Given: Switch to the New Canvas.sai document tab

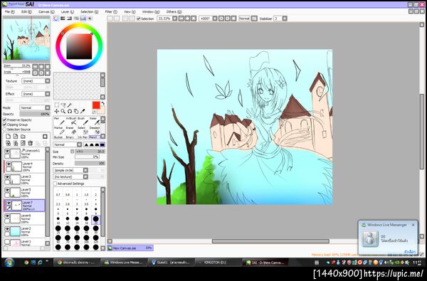Looking at the screenshot, I should (130, 248).
